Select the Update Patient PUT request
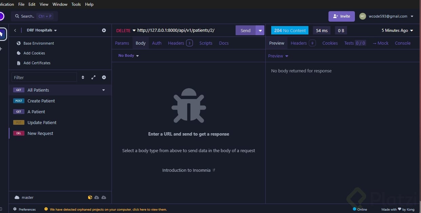The image size is (421, 213). pos(60,122)
